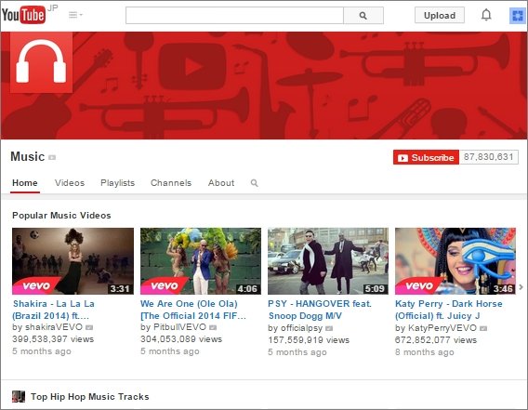Viewport: 528px width, 410px height.
Task: Click the Top Hip Hop Music Tracks heading
Action: [x=90, y=397]
